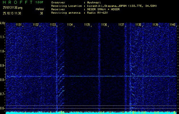Click the 1131 time marker
Viewport: 179px width, 114px height.
(x=19, y=25)
